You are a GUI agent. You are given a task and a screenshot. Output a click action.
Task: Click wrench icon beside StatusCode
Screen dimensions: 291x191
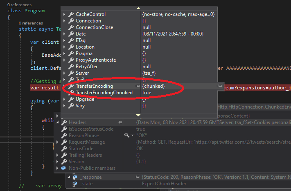point(64,149)
